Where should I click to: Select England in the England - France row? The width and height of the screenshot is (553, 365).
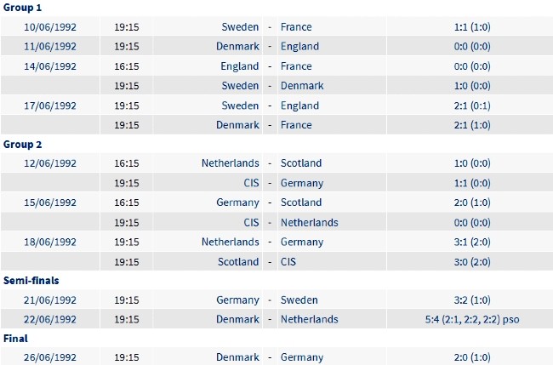(240, 66)
